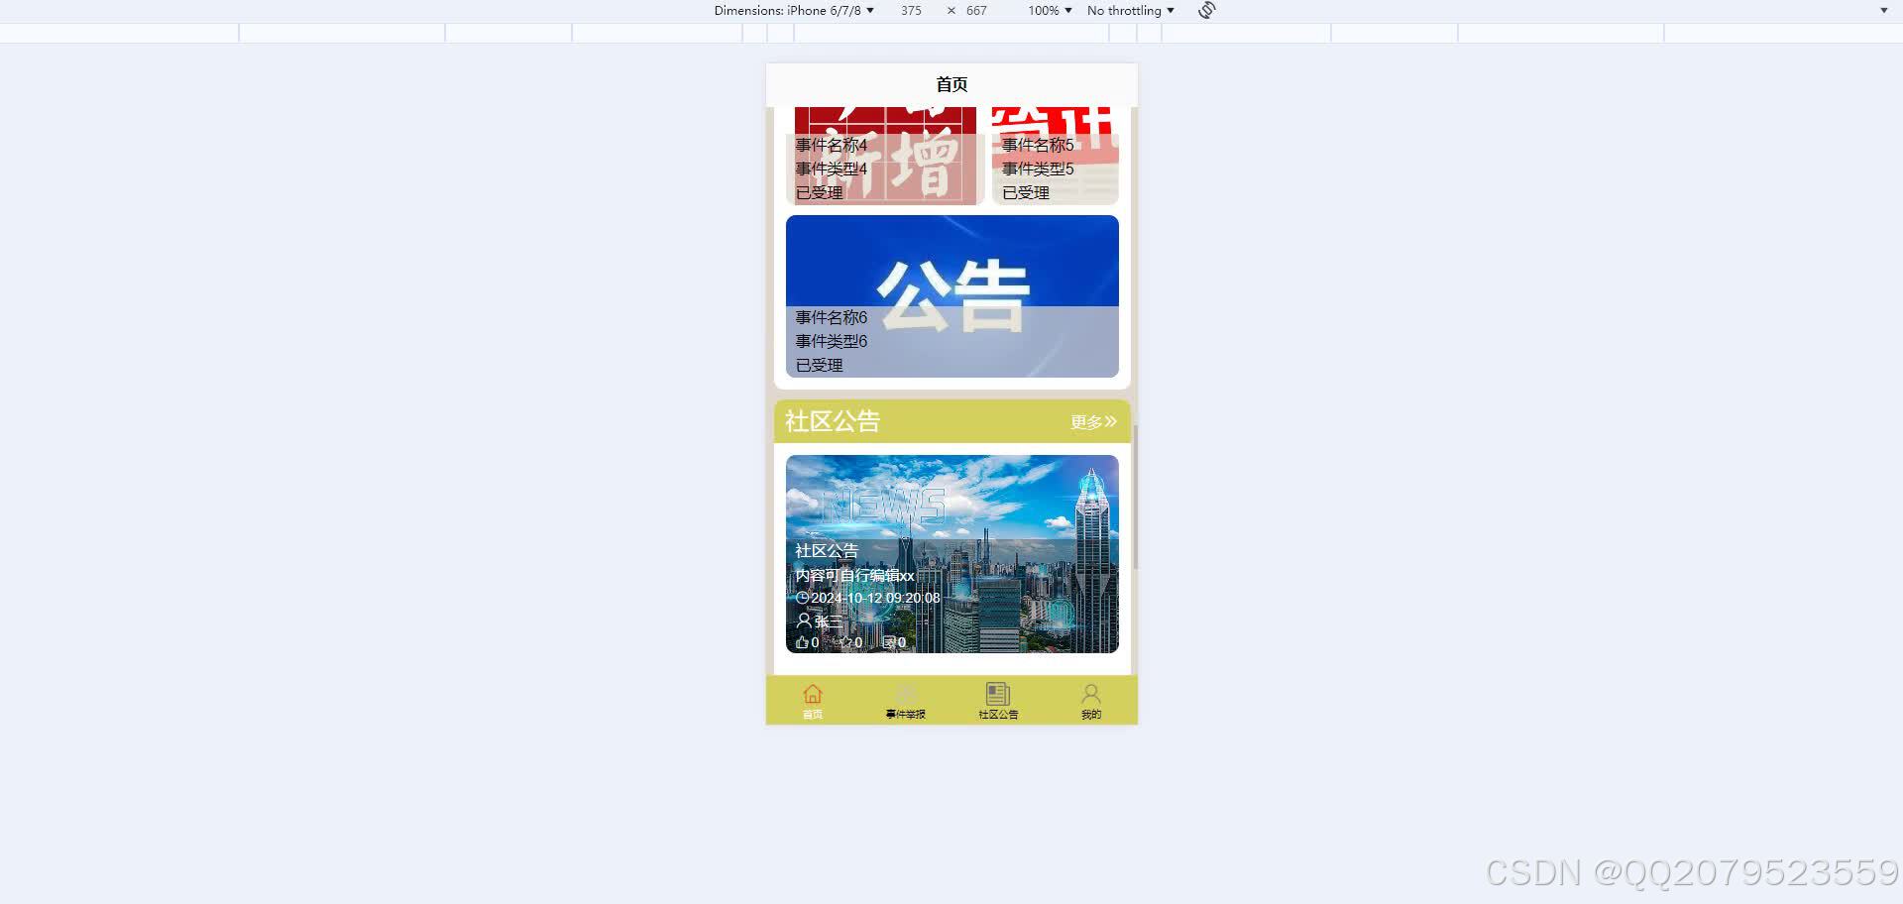Click the 首页 page title bar
Viewport: 1903px width, 904px height.
click(x=951, y=85)
